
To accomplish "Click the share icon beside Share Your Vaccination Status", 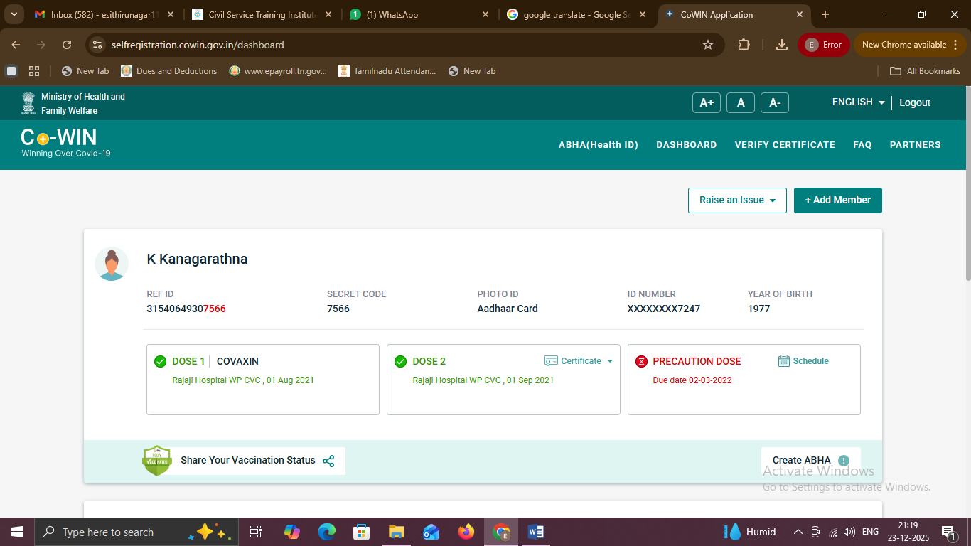I will (x=328, y=461).
